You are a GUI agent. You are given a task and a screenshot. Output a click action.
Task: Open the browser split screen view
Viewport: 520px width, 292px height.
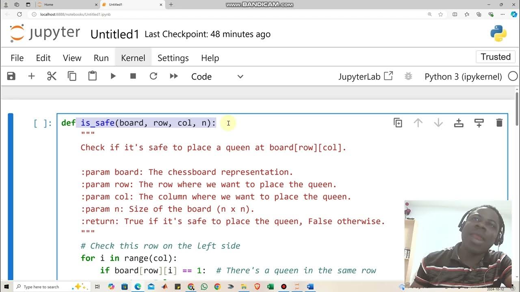[x=455, y=14]
